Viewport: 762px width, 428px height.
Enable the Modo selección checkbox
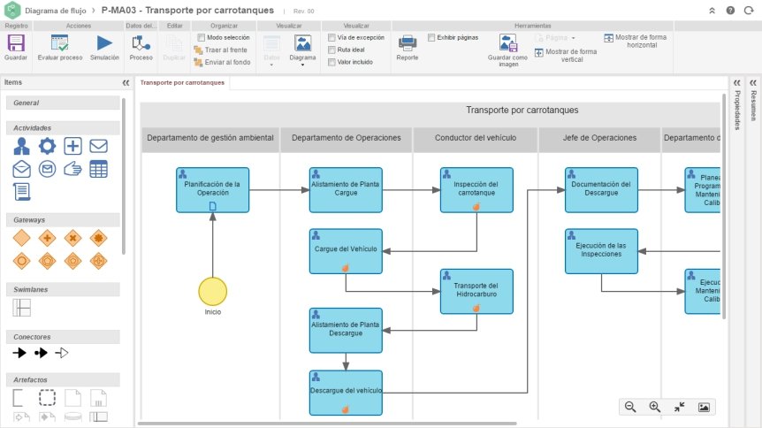click(x=202, y=37)
